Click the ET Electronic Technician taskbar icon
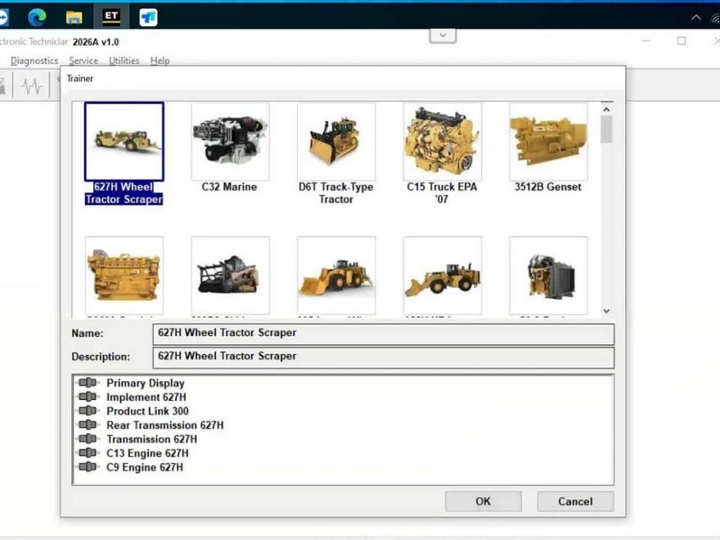Screen dimensions: 720x540 [111, 17]
